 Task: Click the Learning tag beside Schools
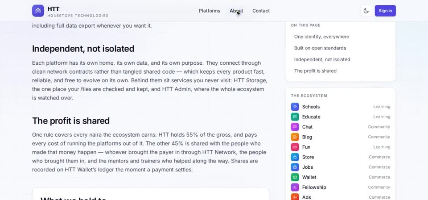382,107
